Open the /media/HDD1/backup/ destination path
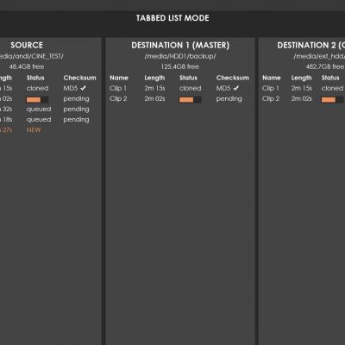Screen dimensions: 345x345 tap(180, 56)
